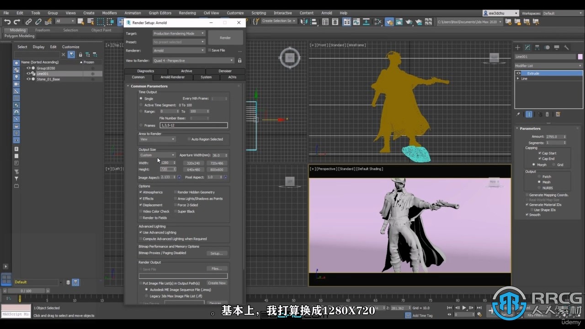Image resolution: width=585 pixels, height=329 pixels.
Task: Click the highlighted Render Setup teapot icon
Action: click(x=389, y=21)
